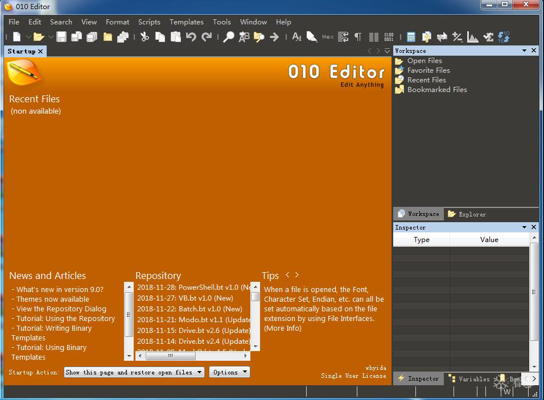This screenshot has width=544, height=400.
Task: Toggle show whitespace pilcrow icon
Action: [x=358, y=37]
